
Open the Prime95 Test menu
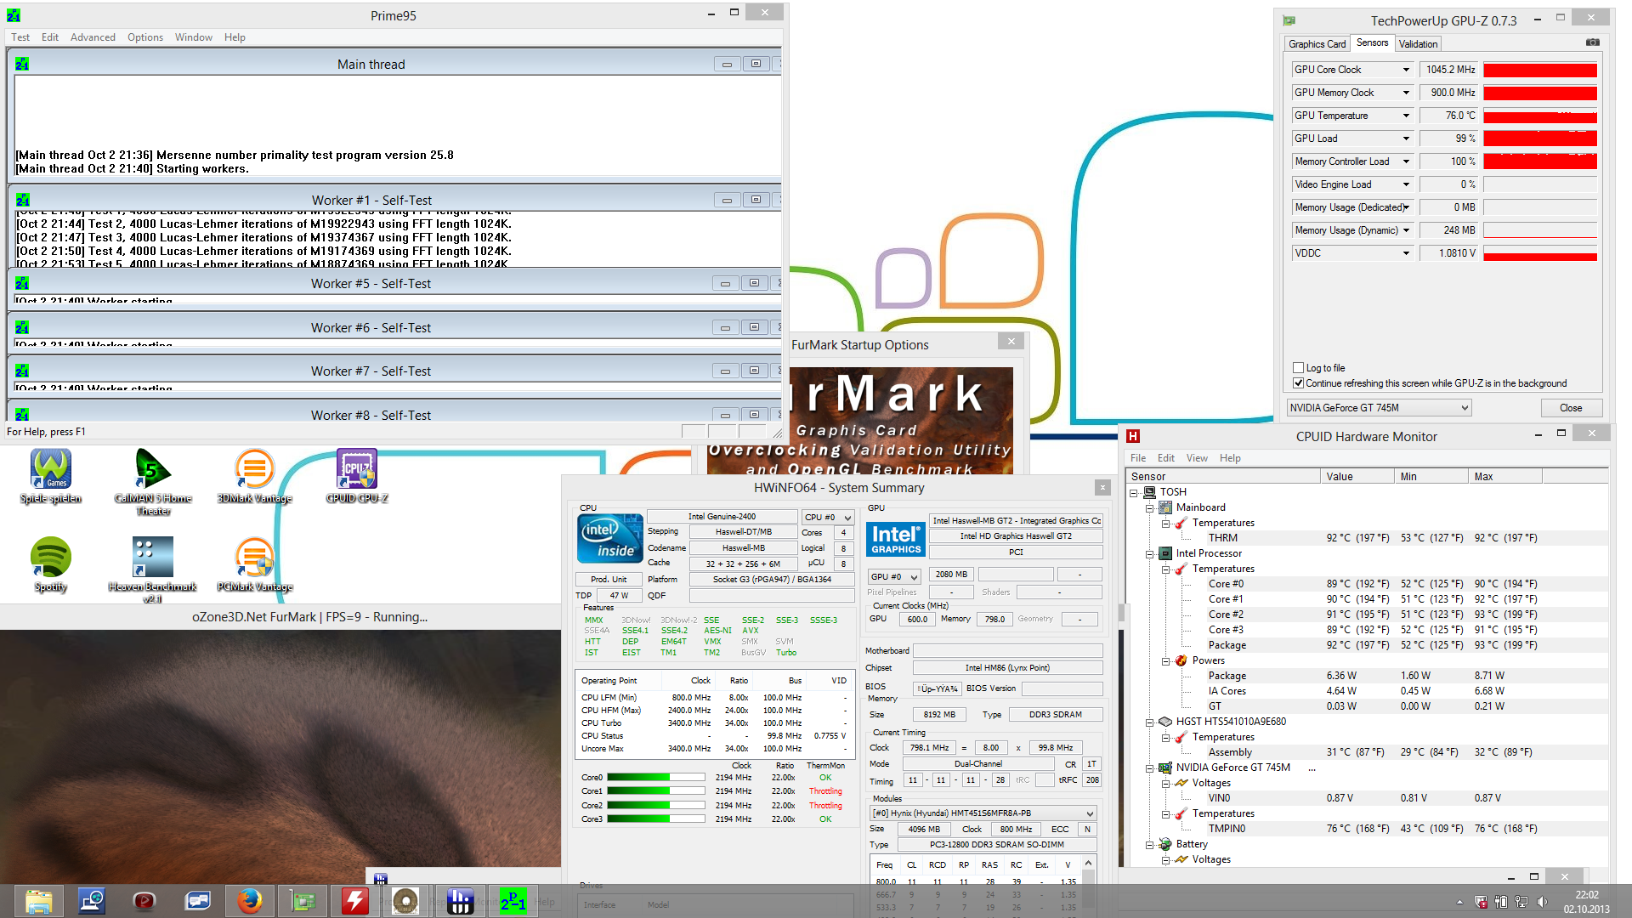pyautogui.click(x=20, y=37)
